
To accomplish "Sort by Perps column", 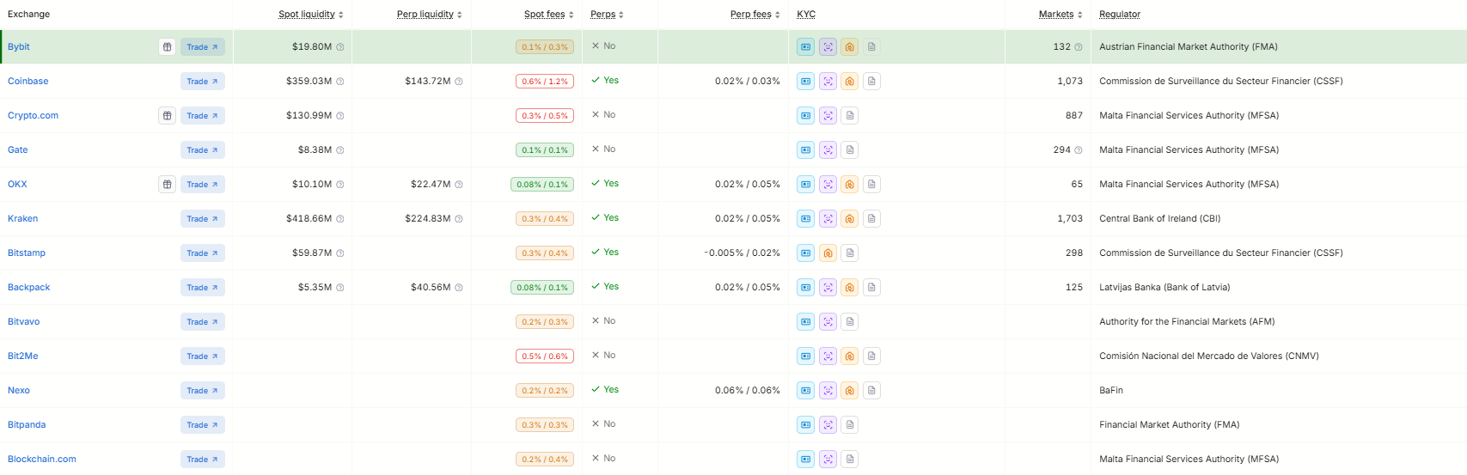I will (608, 14).
